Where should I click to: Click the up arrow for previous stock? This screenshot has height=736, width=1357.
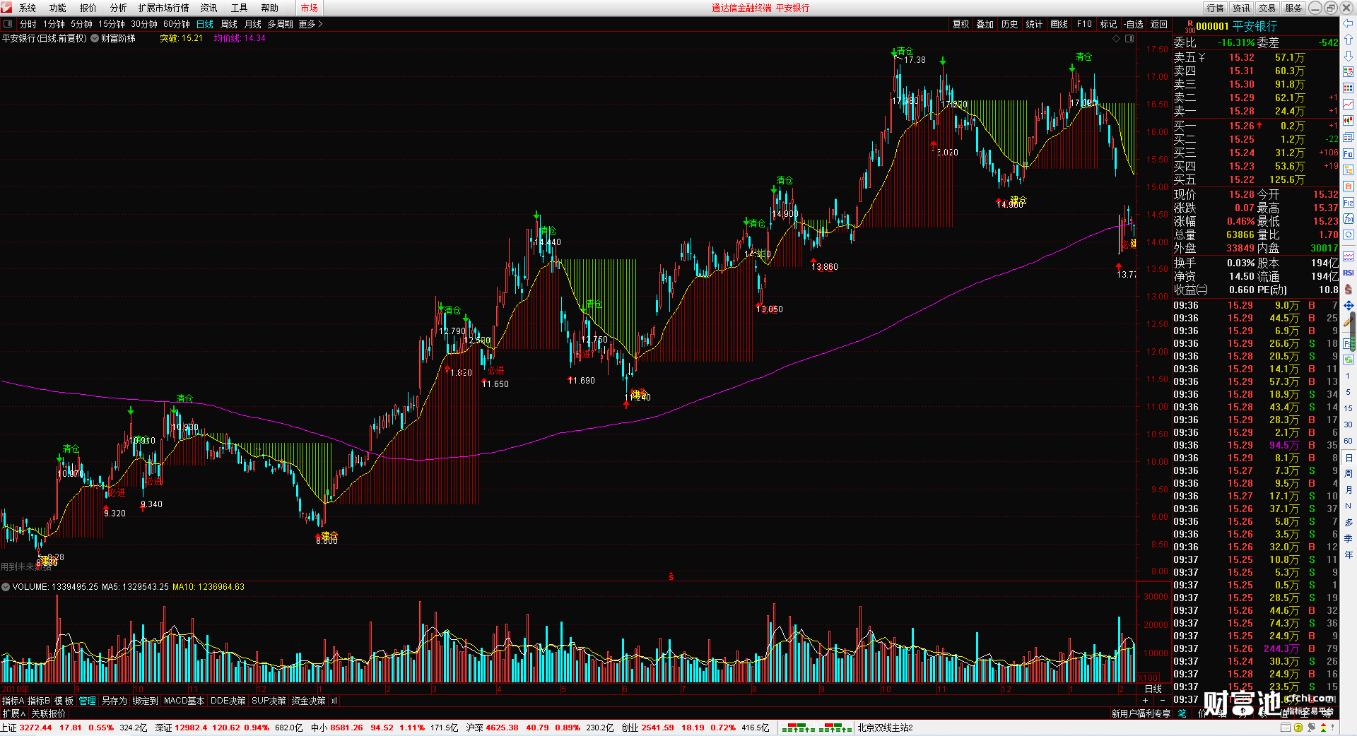[1349, 40]
